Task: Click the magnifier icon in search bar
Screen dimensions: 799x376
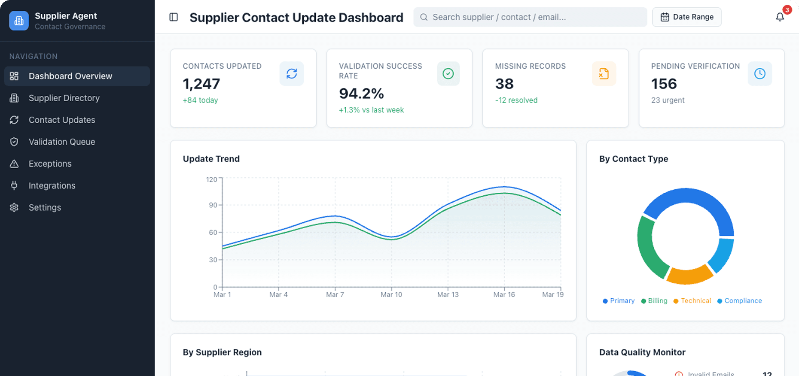Action: [424, 17]
